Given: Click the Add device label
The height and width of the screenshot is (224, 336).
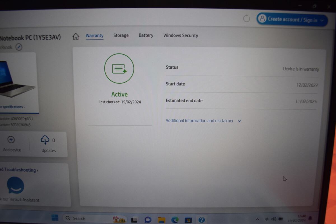Looking at the screenshot, I should 12,150.
